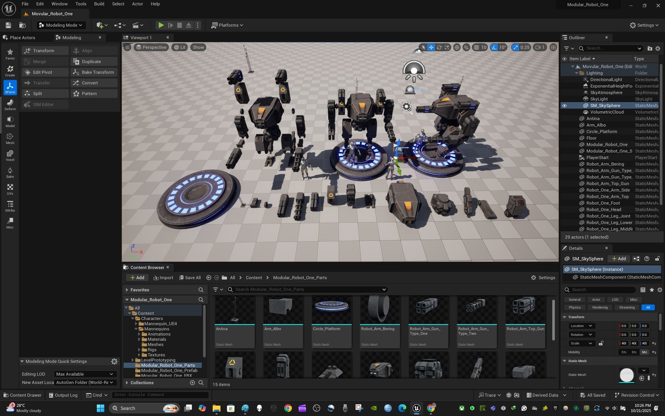The width and height of the screenshot is (665, 416).
Task: Click the Static Mesh preview thumbnail
Action: 627,375
